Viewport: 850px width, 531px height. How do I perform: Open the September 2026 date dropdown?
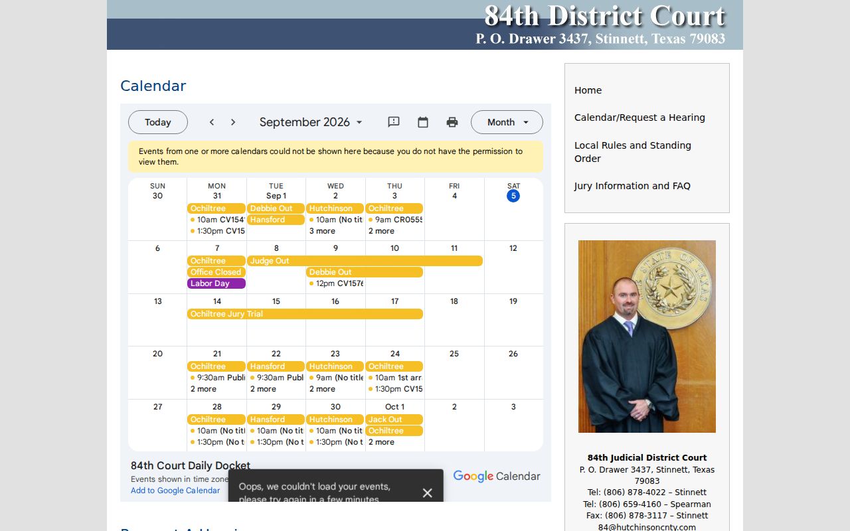[311, 122]
